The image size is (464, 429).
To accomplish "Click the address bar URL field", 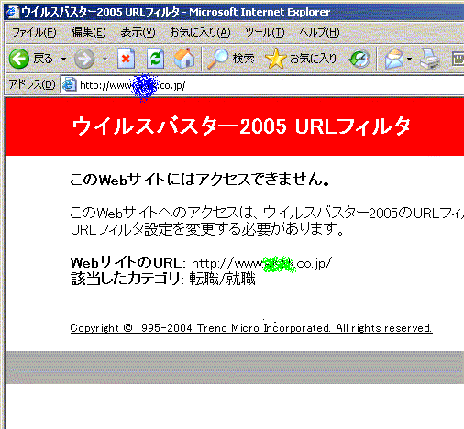I will pos(263,85).
